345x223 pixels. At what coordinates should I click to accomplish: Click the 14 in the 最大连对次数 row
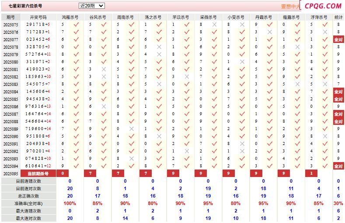pos(125,218)
